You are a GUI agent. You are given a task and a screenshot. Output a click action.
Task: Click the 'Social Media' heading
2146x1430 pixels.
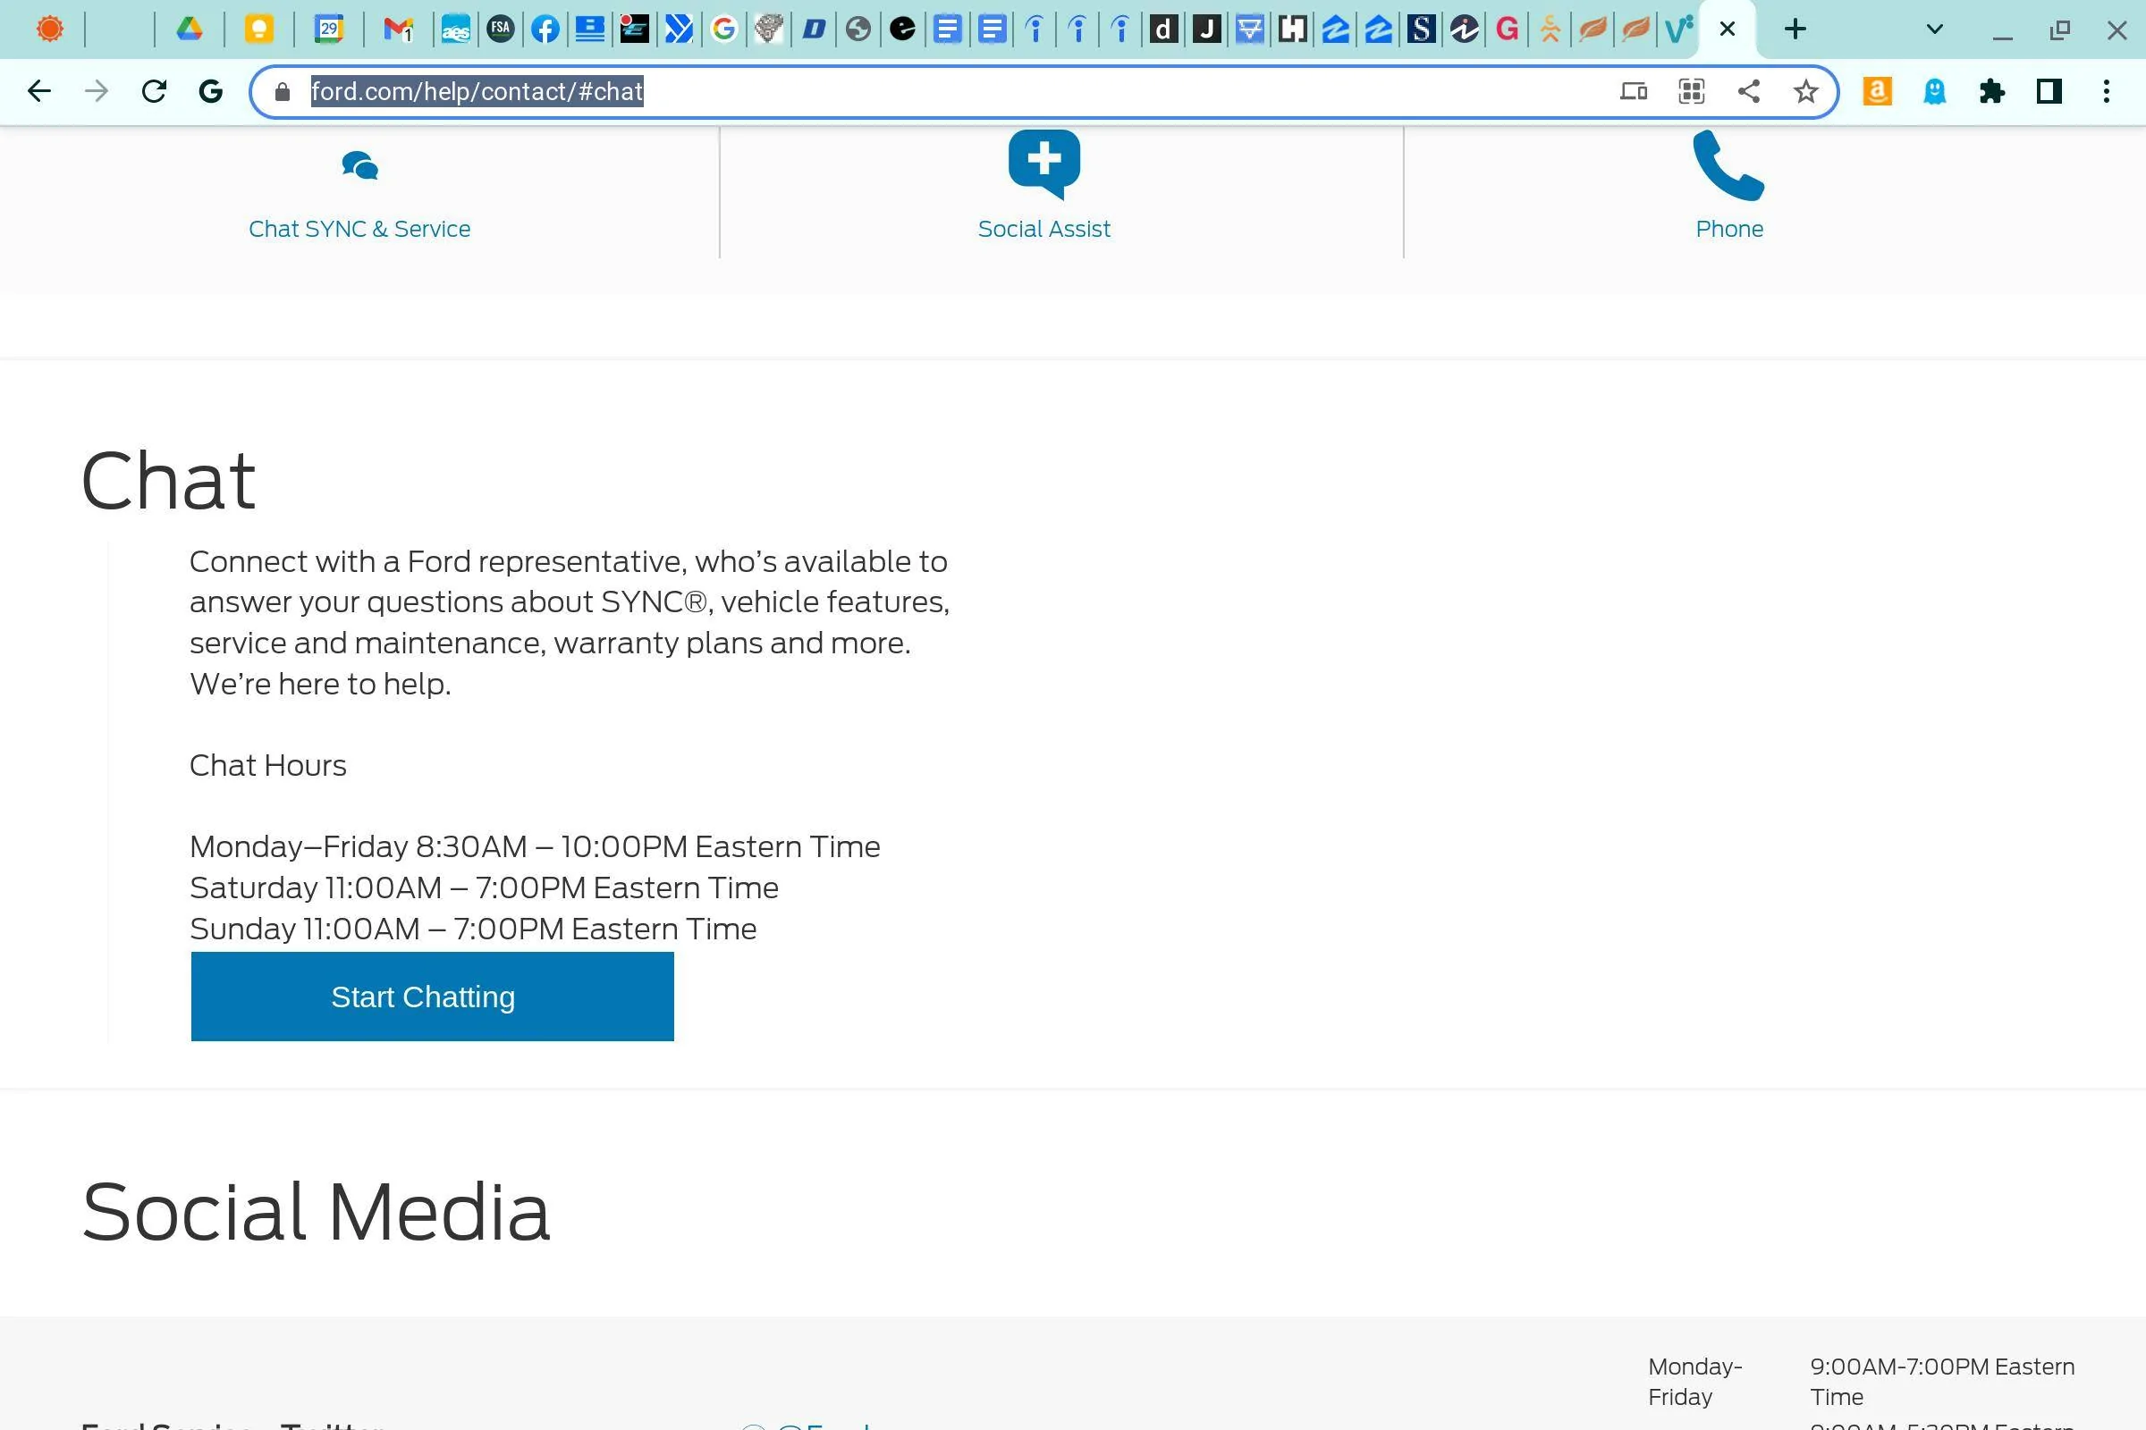(x=316, y=1212)
